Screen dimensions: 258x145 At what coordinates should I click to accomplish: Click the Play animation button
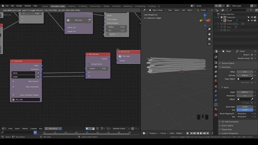[201, 133]
